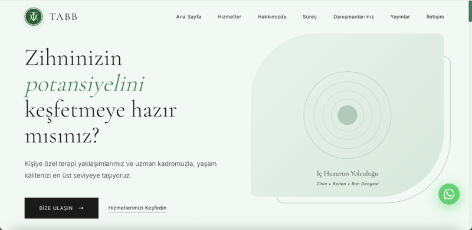472x230 pixels.
Task: Click the TABB round logo emblem
Action: coord(34,16)
